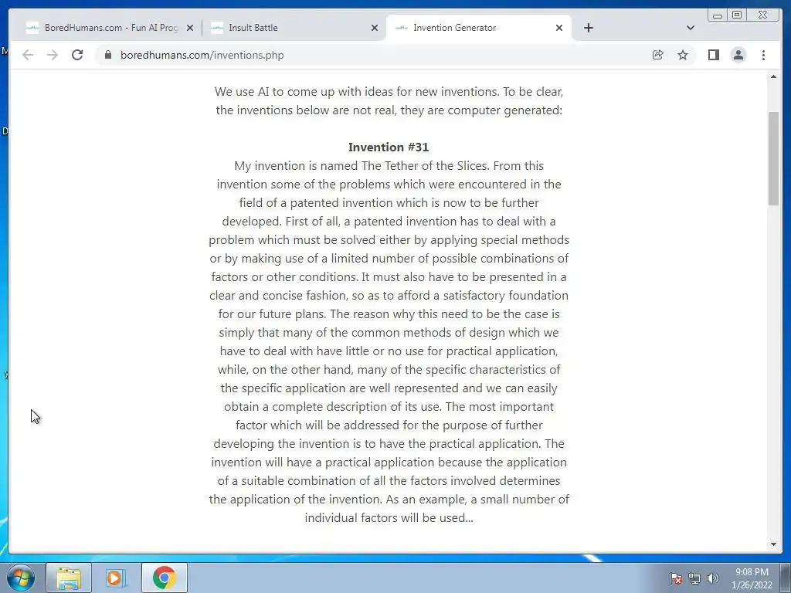Minimize the Chrome window
This screenshot has height=593, width=791.
[718, 15]
